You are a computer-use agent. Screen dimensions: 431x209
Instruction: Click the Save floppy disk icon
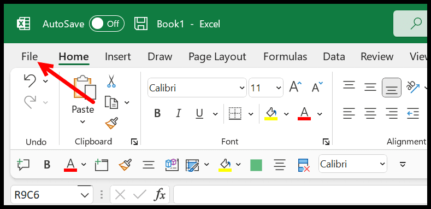coord(141,24)
